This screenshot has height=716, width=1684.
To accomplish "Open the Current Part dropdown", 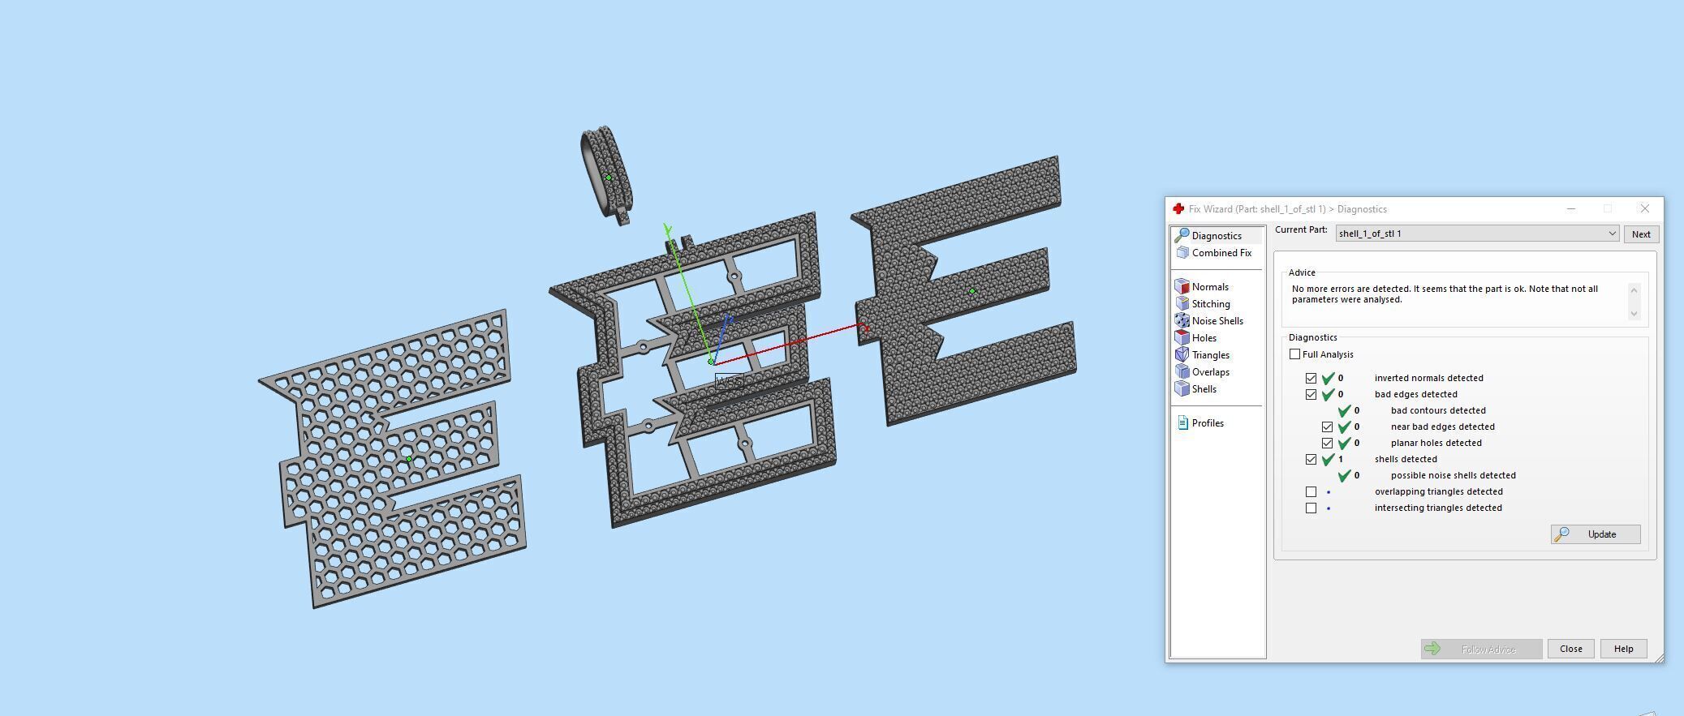I will coord(1477,234).
